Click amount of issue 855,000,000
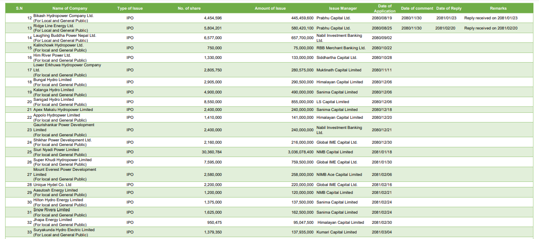The width and height of the screenshot is (539, 239). click(x=302, y=102)
